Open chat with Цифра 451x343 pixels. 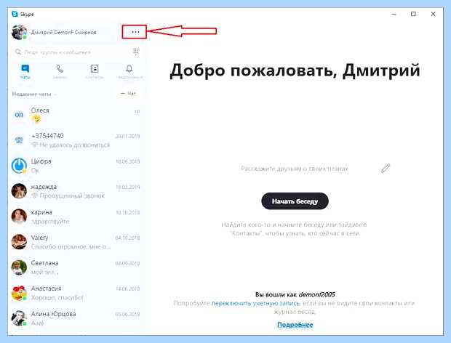(76, 166)
